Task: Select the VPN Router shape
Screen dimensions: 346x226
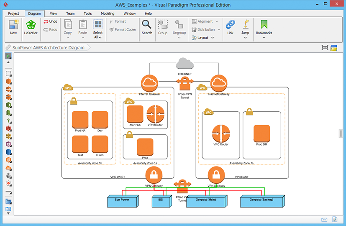Action: pyautogui.click(x=155, y=114)
